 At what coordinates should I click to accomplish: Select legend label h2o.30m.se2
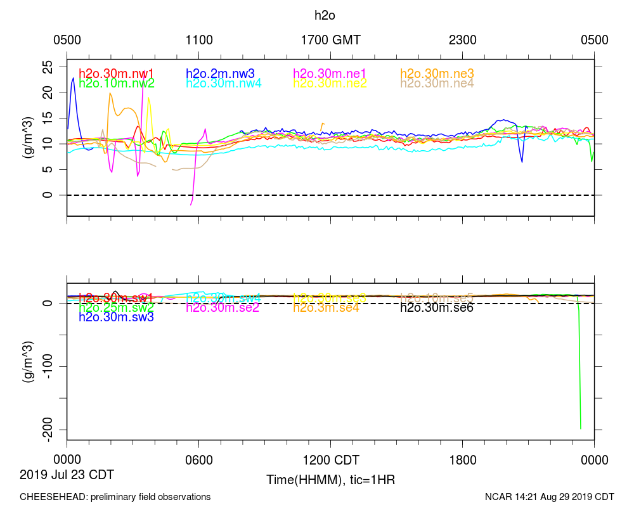point(223,307)
